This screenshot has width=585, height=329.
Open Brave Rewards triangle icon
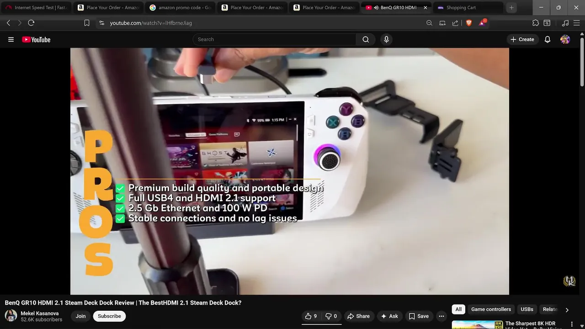(x=482, y=22)
